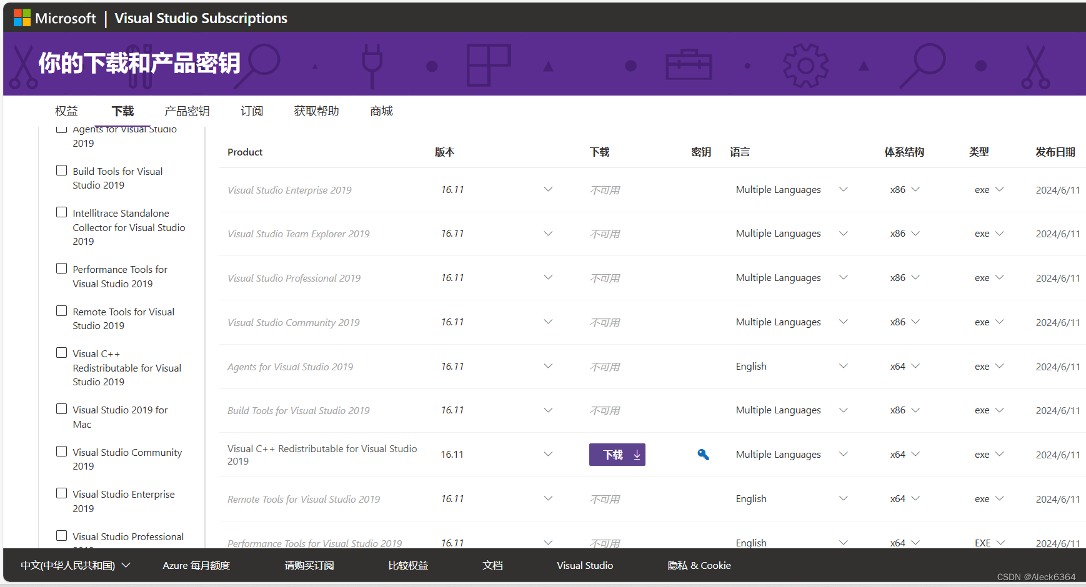Open the 获取帮助 tab
Screen dimensions: 1086x587
tap(316, 111)
